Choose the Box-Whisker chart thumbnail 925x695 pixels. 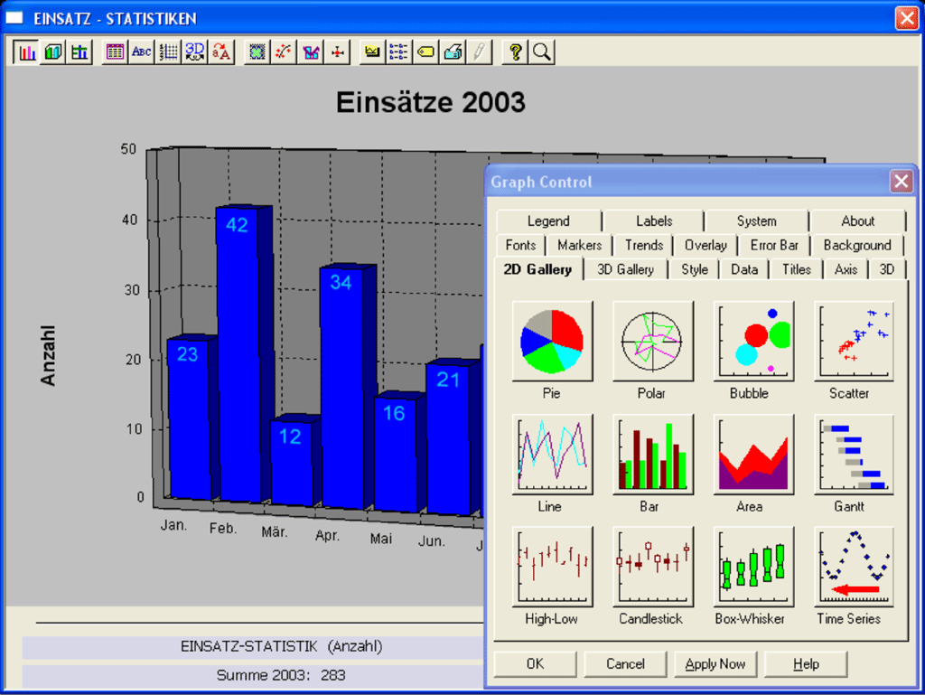click(x=753, y=567)
